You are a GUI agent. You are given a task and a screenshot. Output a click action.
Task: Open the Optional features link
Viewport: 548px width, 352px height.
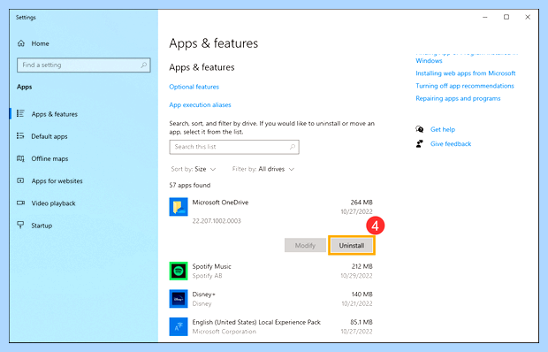coord(194,87)
